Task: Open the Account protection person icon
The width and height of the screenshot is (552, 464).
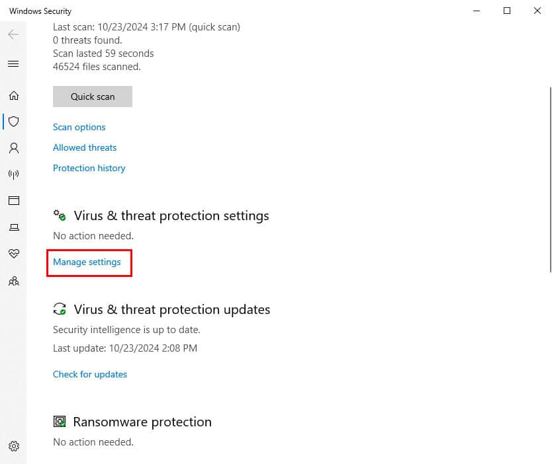Action: pos(14,148)
